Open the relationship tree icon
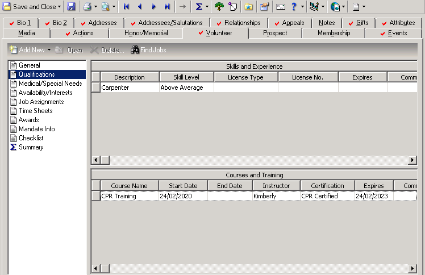This screenshot has height=275, width=425. (219, 6)
